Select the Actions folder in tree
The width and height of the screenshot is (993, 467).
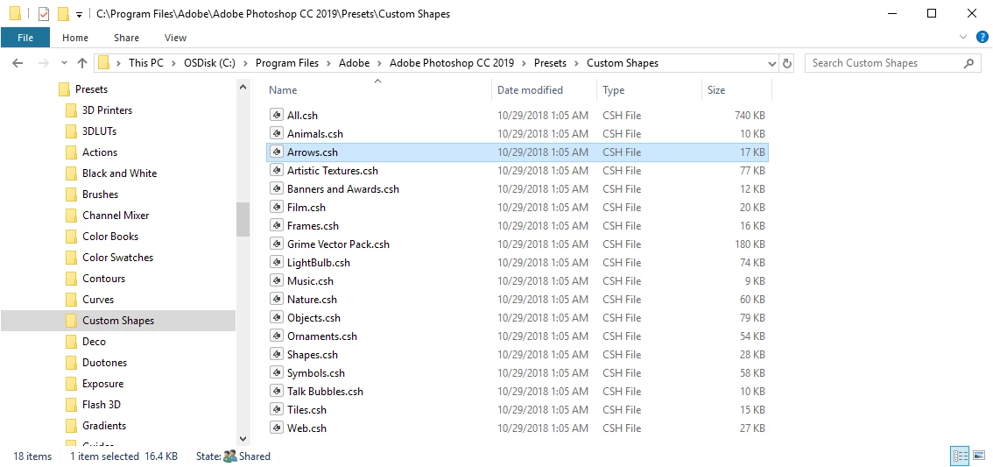100,152
